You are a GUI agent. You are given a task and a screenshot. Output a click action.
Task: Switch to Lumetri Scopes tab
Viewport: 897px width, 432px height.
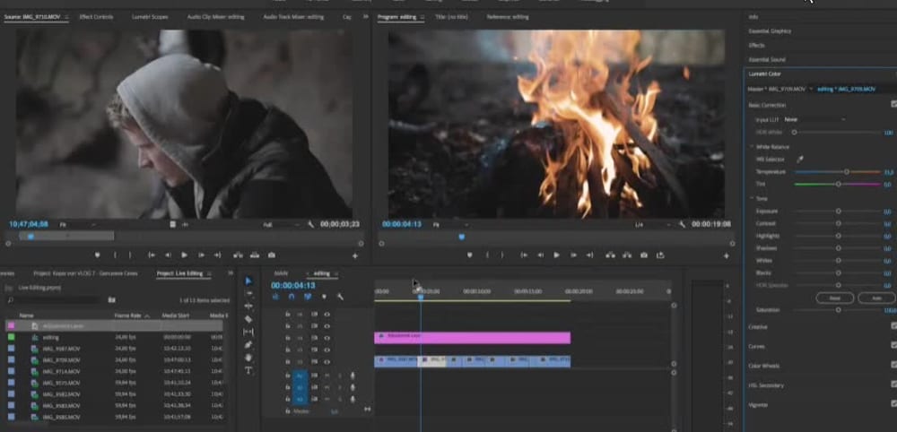(150, 17)
